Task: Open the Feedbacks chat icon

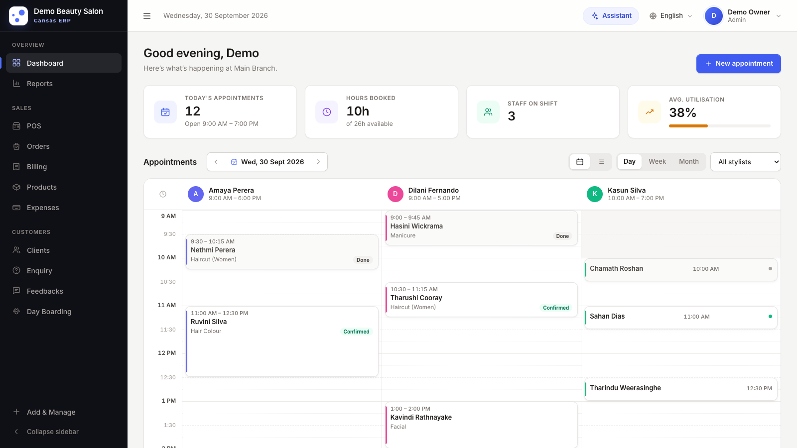Action: click(x=16, y=291)
